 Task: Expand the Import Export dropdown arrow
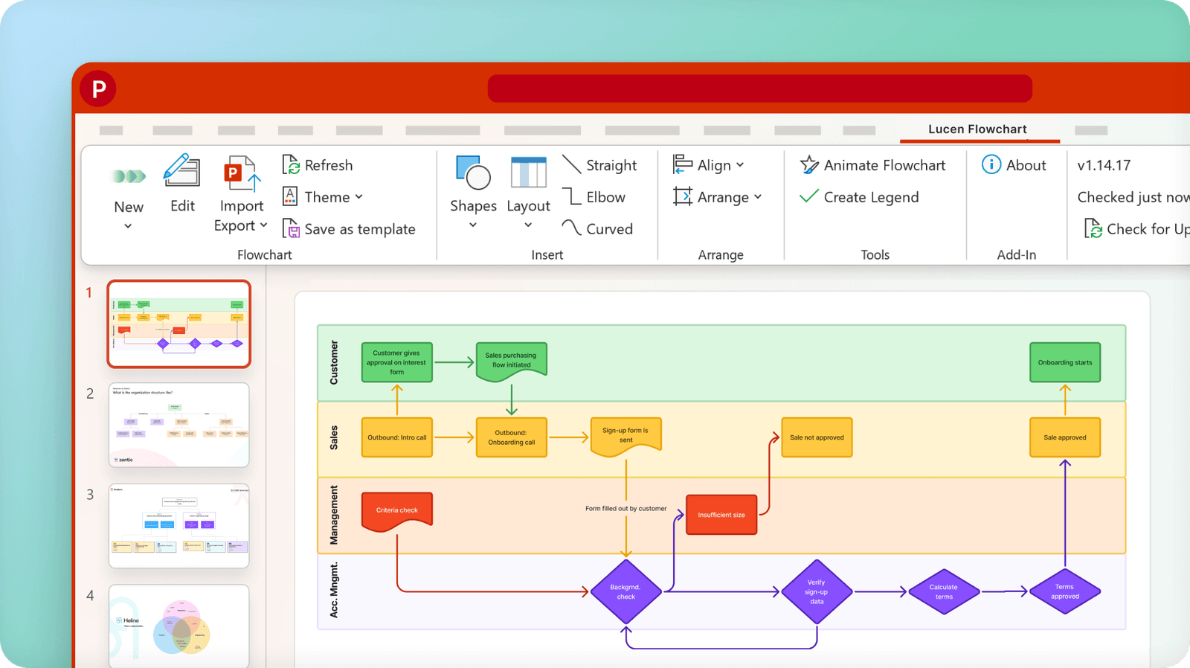(263, 225)
